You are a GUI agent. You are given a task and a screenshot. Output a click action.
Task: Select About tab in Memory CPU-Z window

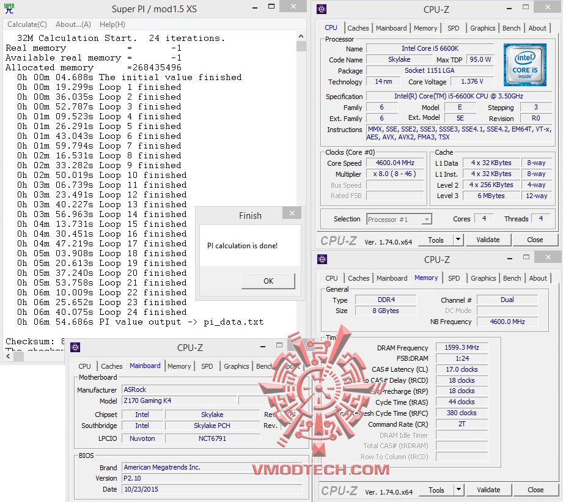point(538,278)
